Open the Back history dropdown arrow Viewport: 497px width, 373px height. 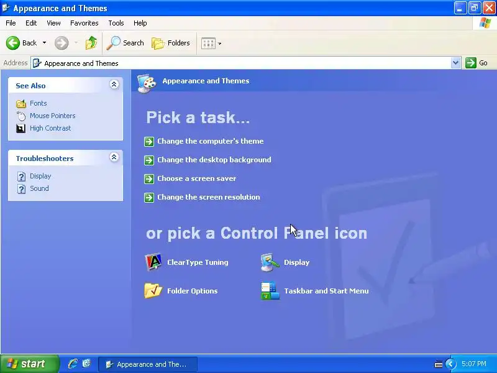pos(44,43)
